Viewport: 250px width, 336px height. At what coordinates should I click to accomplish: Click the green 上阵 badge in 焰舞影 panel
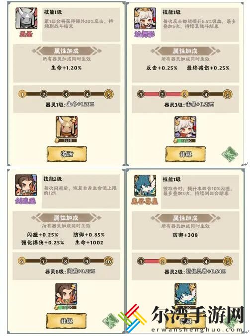coord(230,155)
